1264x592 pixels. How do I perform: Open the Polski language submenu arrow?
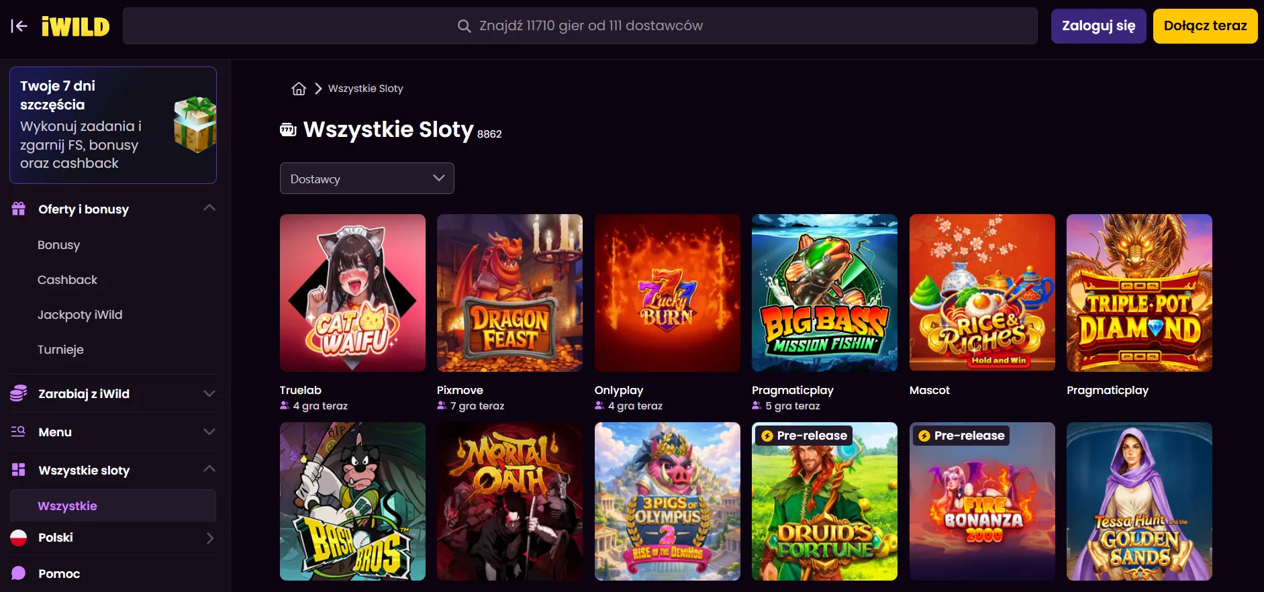210,538
